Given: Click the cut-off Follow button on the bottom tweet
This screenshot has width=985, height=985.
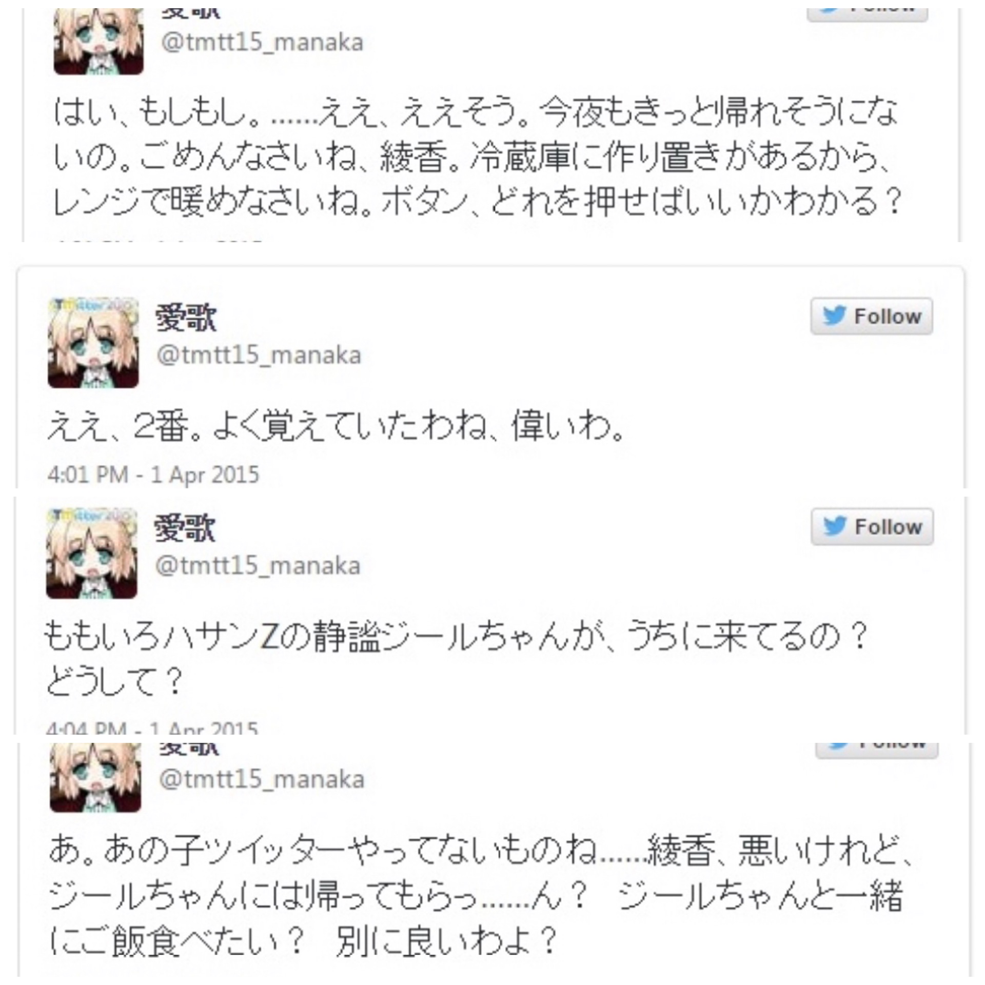Looking at the screenshot, I should [877, 750].
